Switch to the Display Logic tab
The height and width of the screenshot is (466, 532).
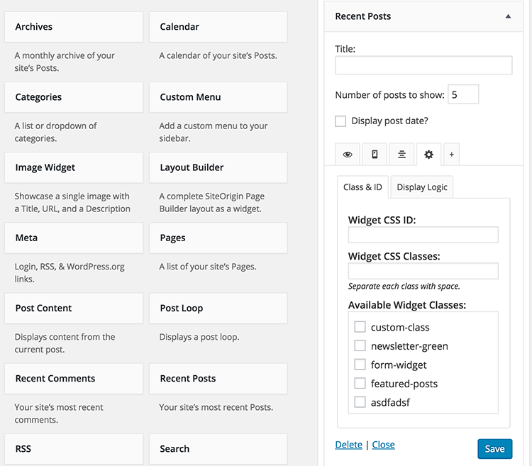click(x=422, y=187)
